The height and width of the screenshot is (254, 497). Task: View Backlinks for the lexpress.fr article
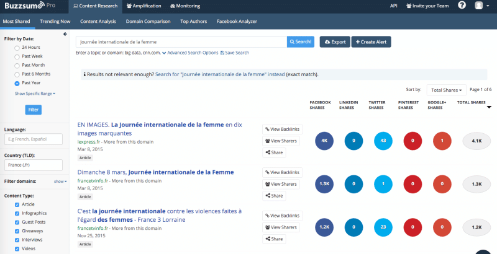(283, 129)
